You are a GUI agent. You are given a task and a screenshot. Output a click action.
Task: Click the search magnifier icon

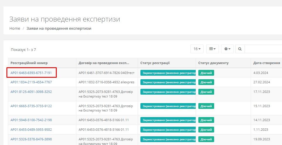pos(240,49)
